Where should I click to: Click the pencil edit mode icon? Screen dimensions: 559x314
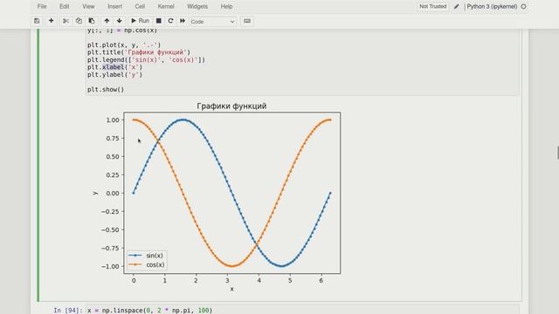[456, 6]
